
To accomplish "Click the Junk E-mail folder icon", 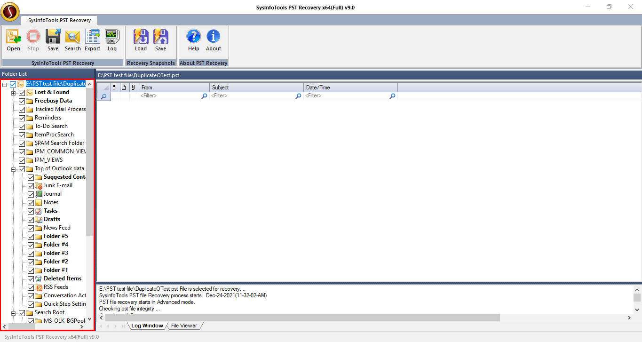I will coord(39,185).
